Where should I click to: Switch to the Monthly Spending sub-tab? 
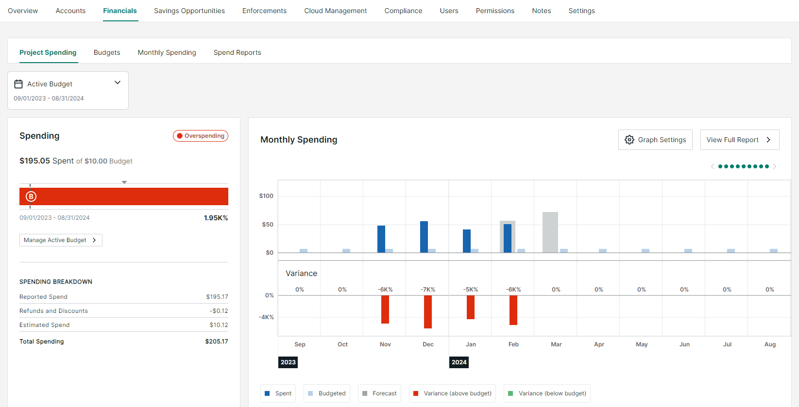(x=167, y=52)
